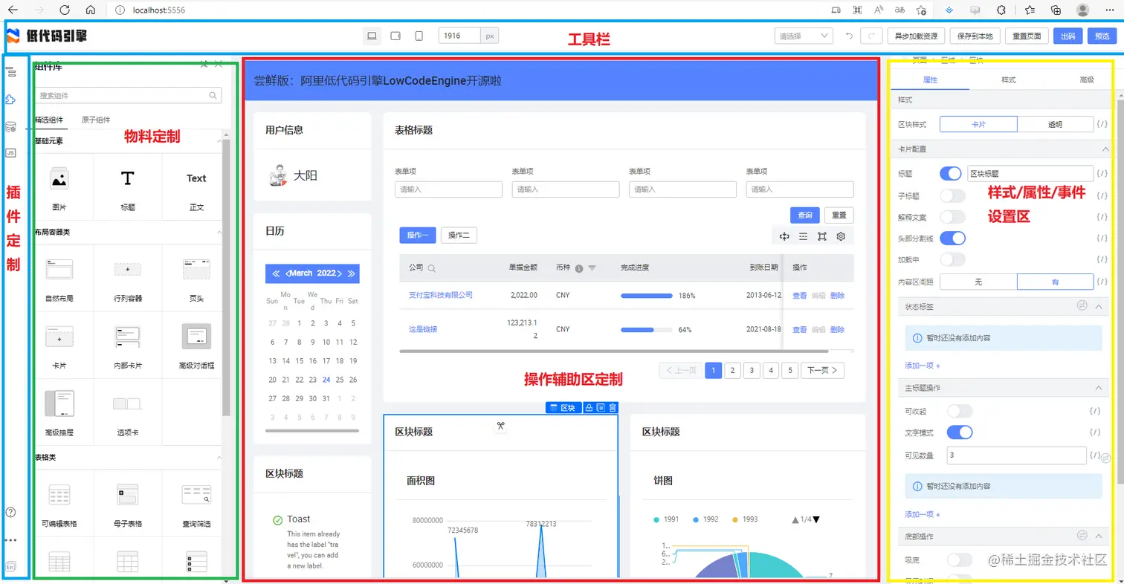Collapse the 基础元素 category
Image resolution: width=1124 pixels, height=584 pixels.
pyautogui.click(x=219, y=140)
